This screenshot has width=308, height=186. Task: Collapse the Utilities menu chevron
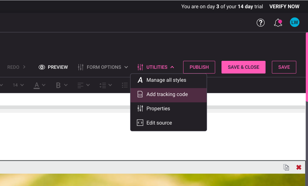click(x=172, y=67)
